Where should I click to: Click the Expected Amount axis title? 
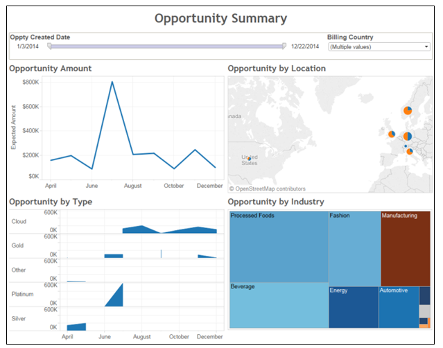click(14, 127)
